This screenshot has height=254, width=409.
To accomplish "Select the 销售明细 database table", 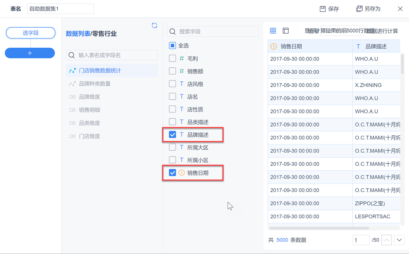I will pyautogui.click(x=89, y=110).
